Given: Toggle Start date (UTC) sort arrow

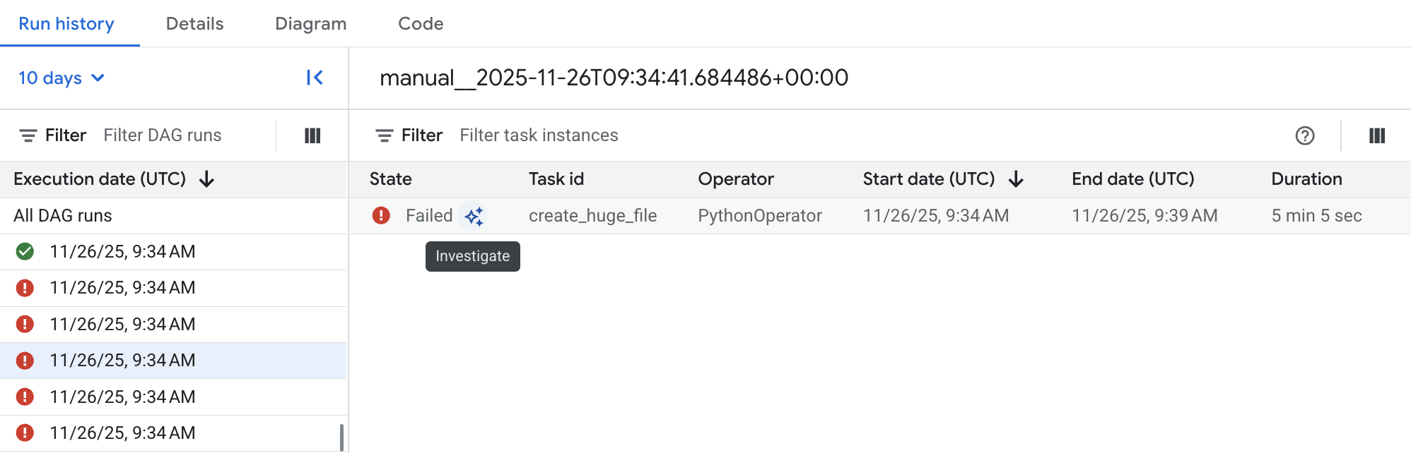Looking at the screenshot, I should click(1016, 179).
